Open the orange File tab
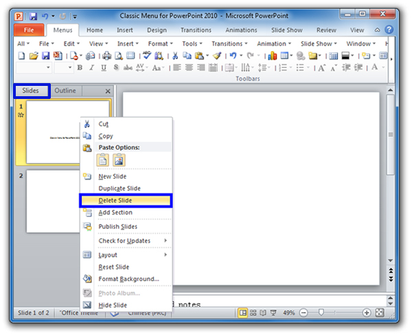The image size is (412, 334). (x=29, y=30)
